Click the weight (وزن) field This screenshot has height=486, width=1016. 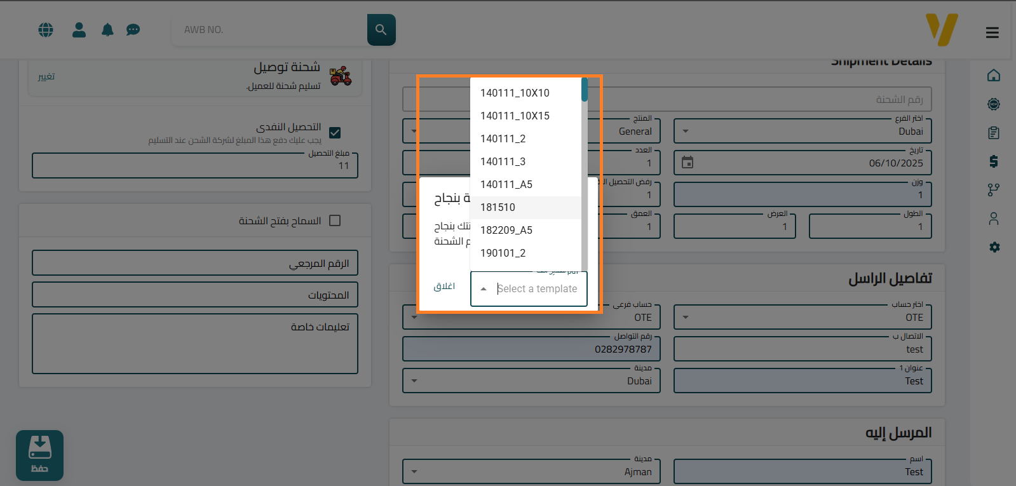pos(803,194)
